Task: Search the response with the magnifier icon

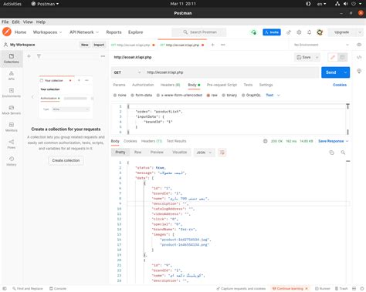Action: point(343,153)
